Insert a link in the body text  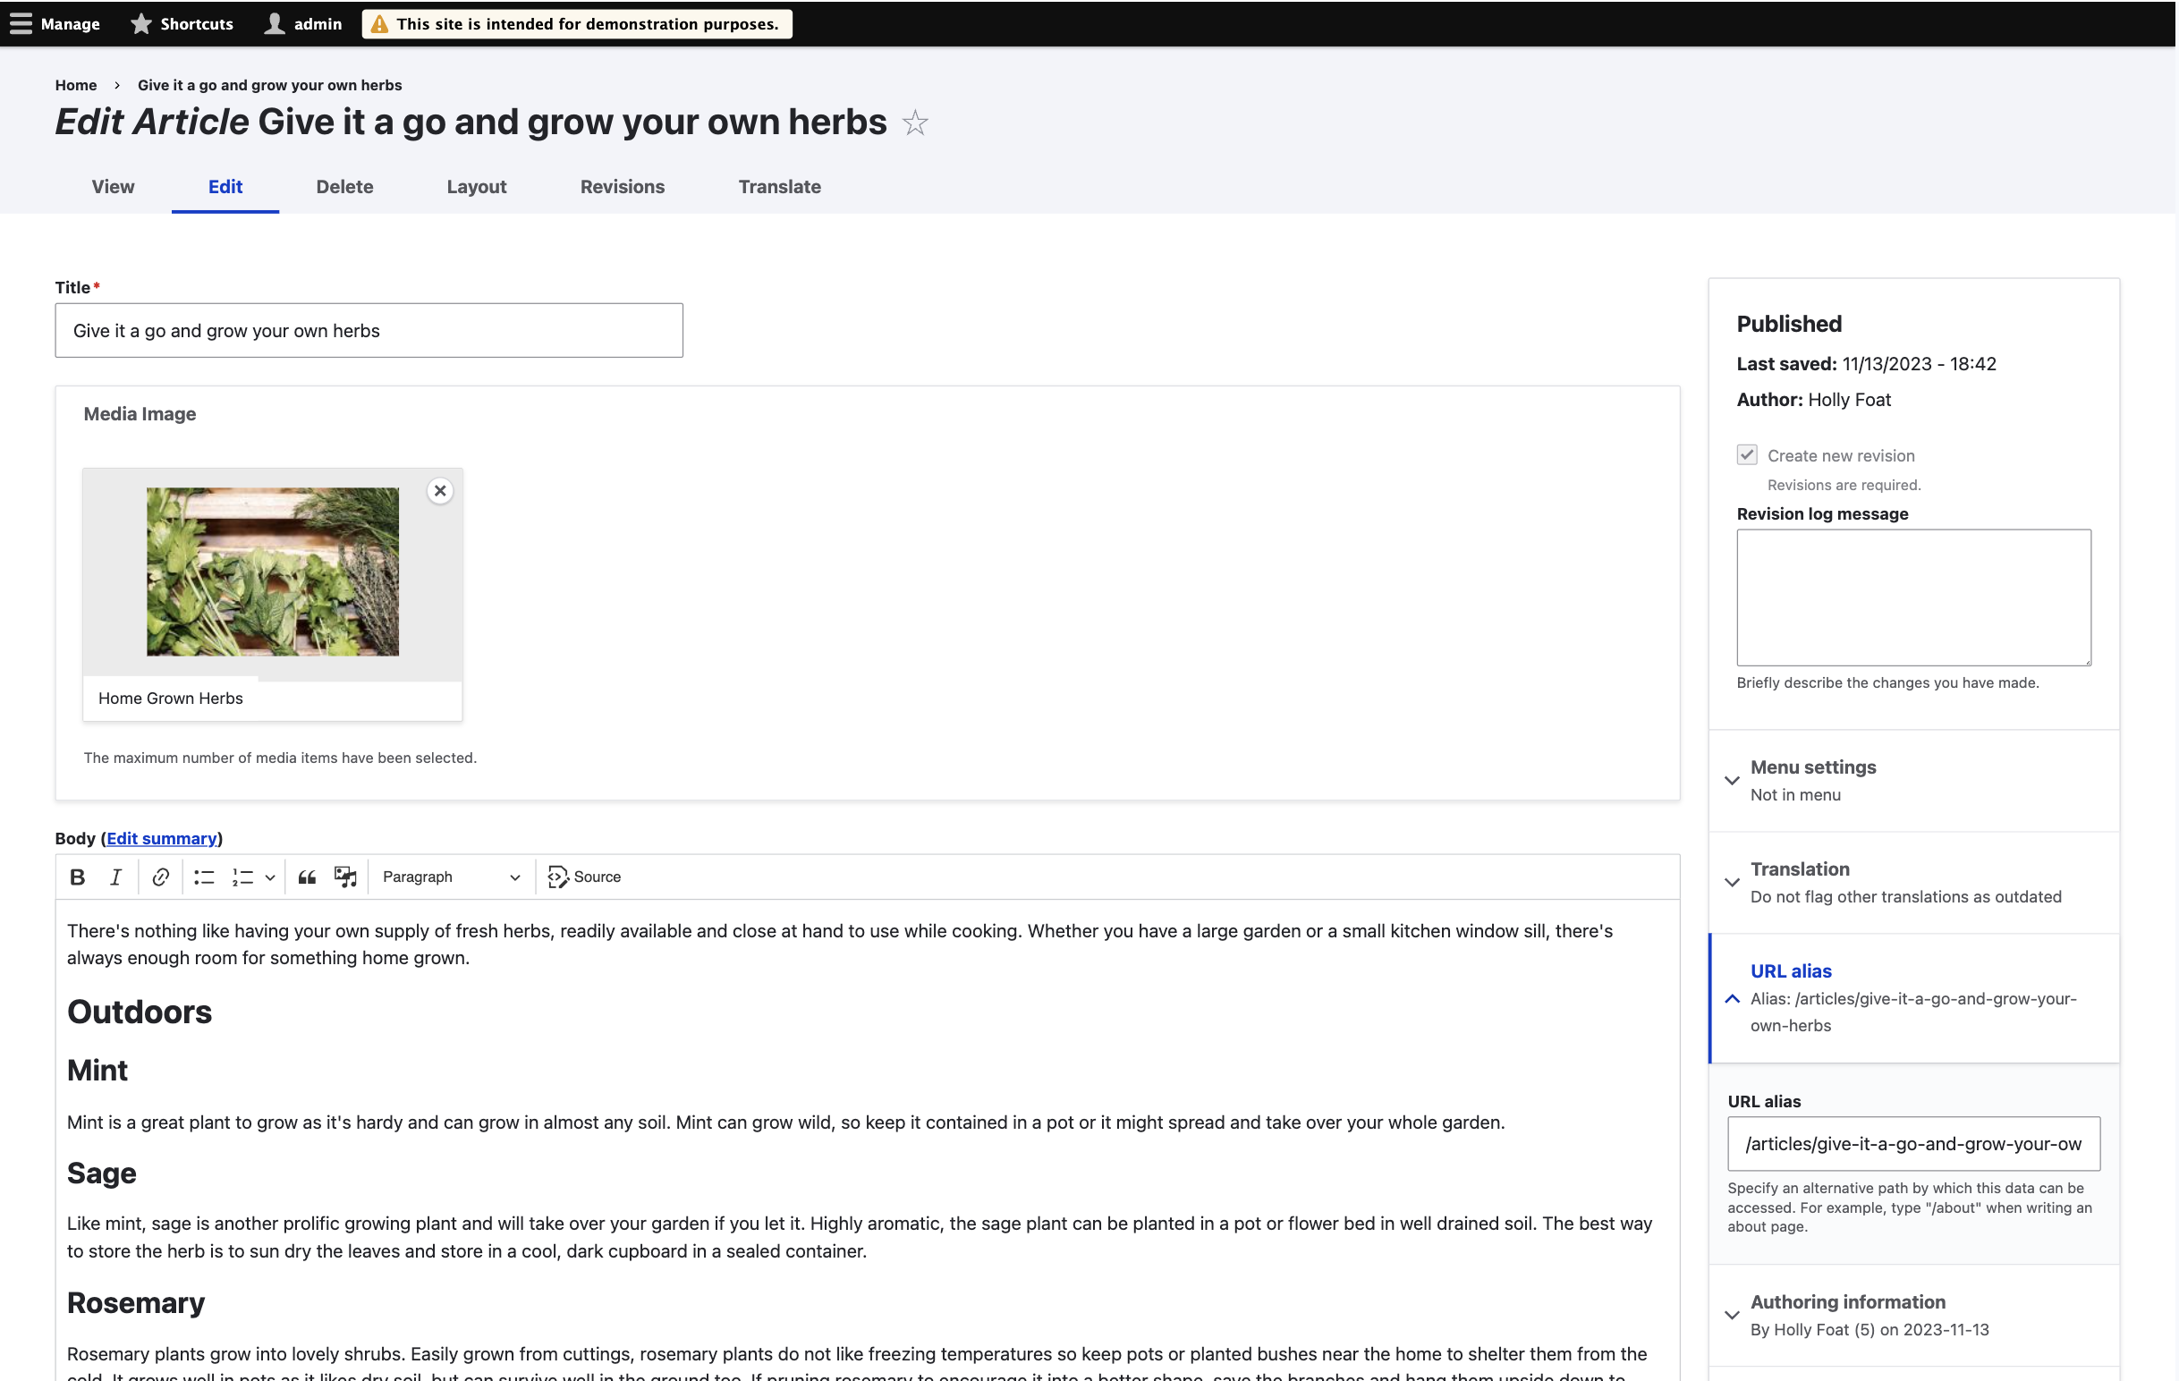pos(160,876)
